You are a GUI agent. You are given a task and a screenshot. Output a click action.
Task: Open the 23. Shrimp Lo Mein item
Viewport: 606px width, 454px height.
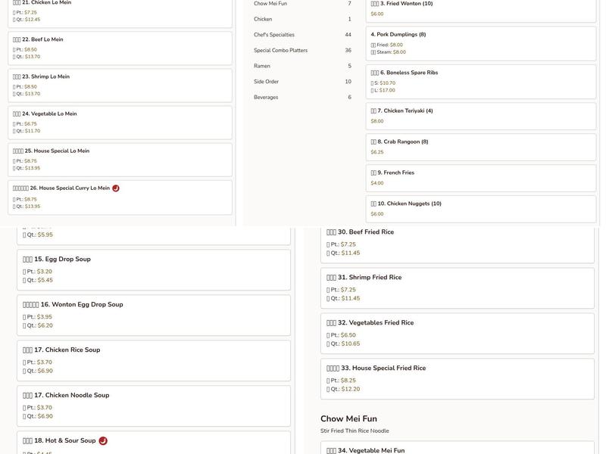tap(120, 86)
